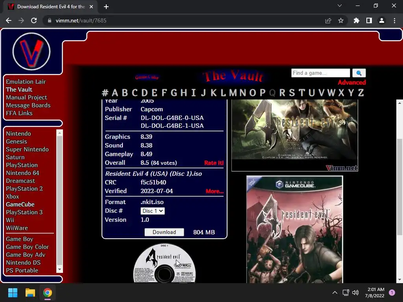Select GameCube in the systems list

pos(20,204)
